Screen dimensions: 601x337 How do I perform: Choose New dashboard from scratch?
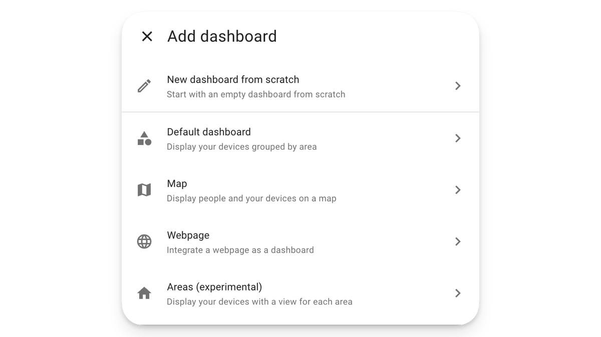pyautogui.click(x=233, y=79)
